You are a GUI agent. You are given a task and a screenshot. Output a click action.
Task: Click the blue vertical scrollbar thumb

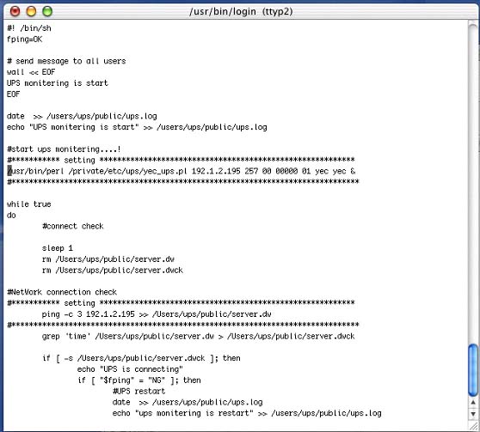coord(473,370)
